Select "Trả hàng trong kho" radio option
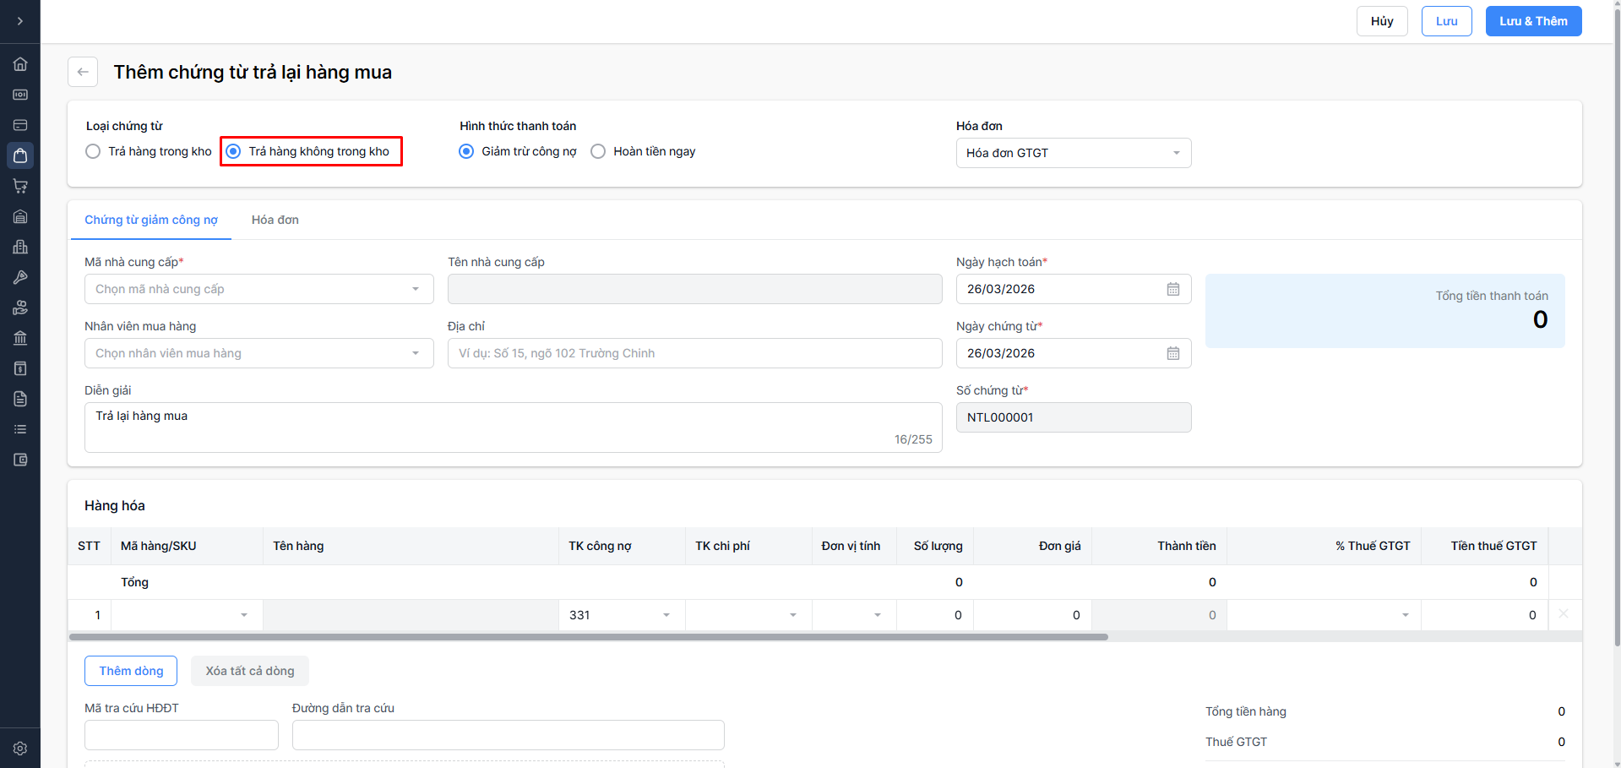 (94, 151)
